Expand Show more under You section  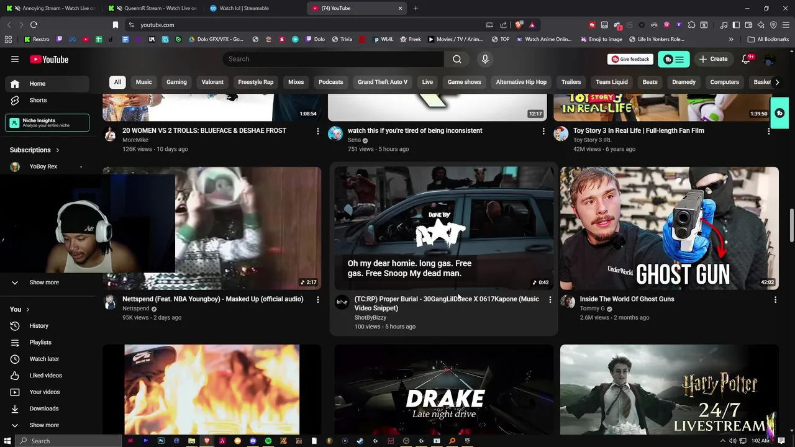click(47, 425)
